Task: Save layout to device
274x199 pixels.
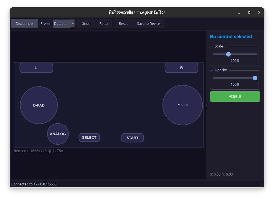Action: [148, 23]
